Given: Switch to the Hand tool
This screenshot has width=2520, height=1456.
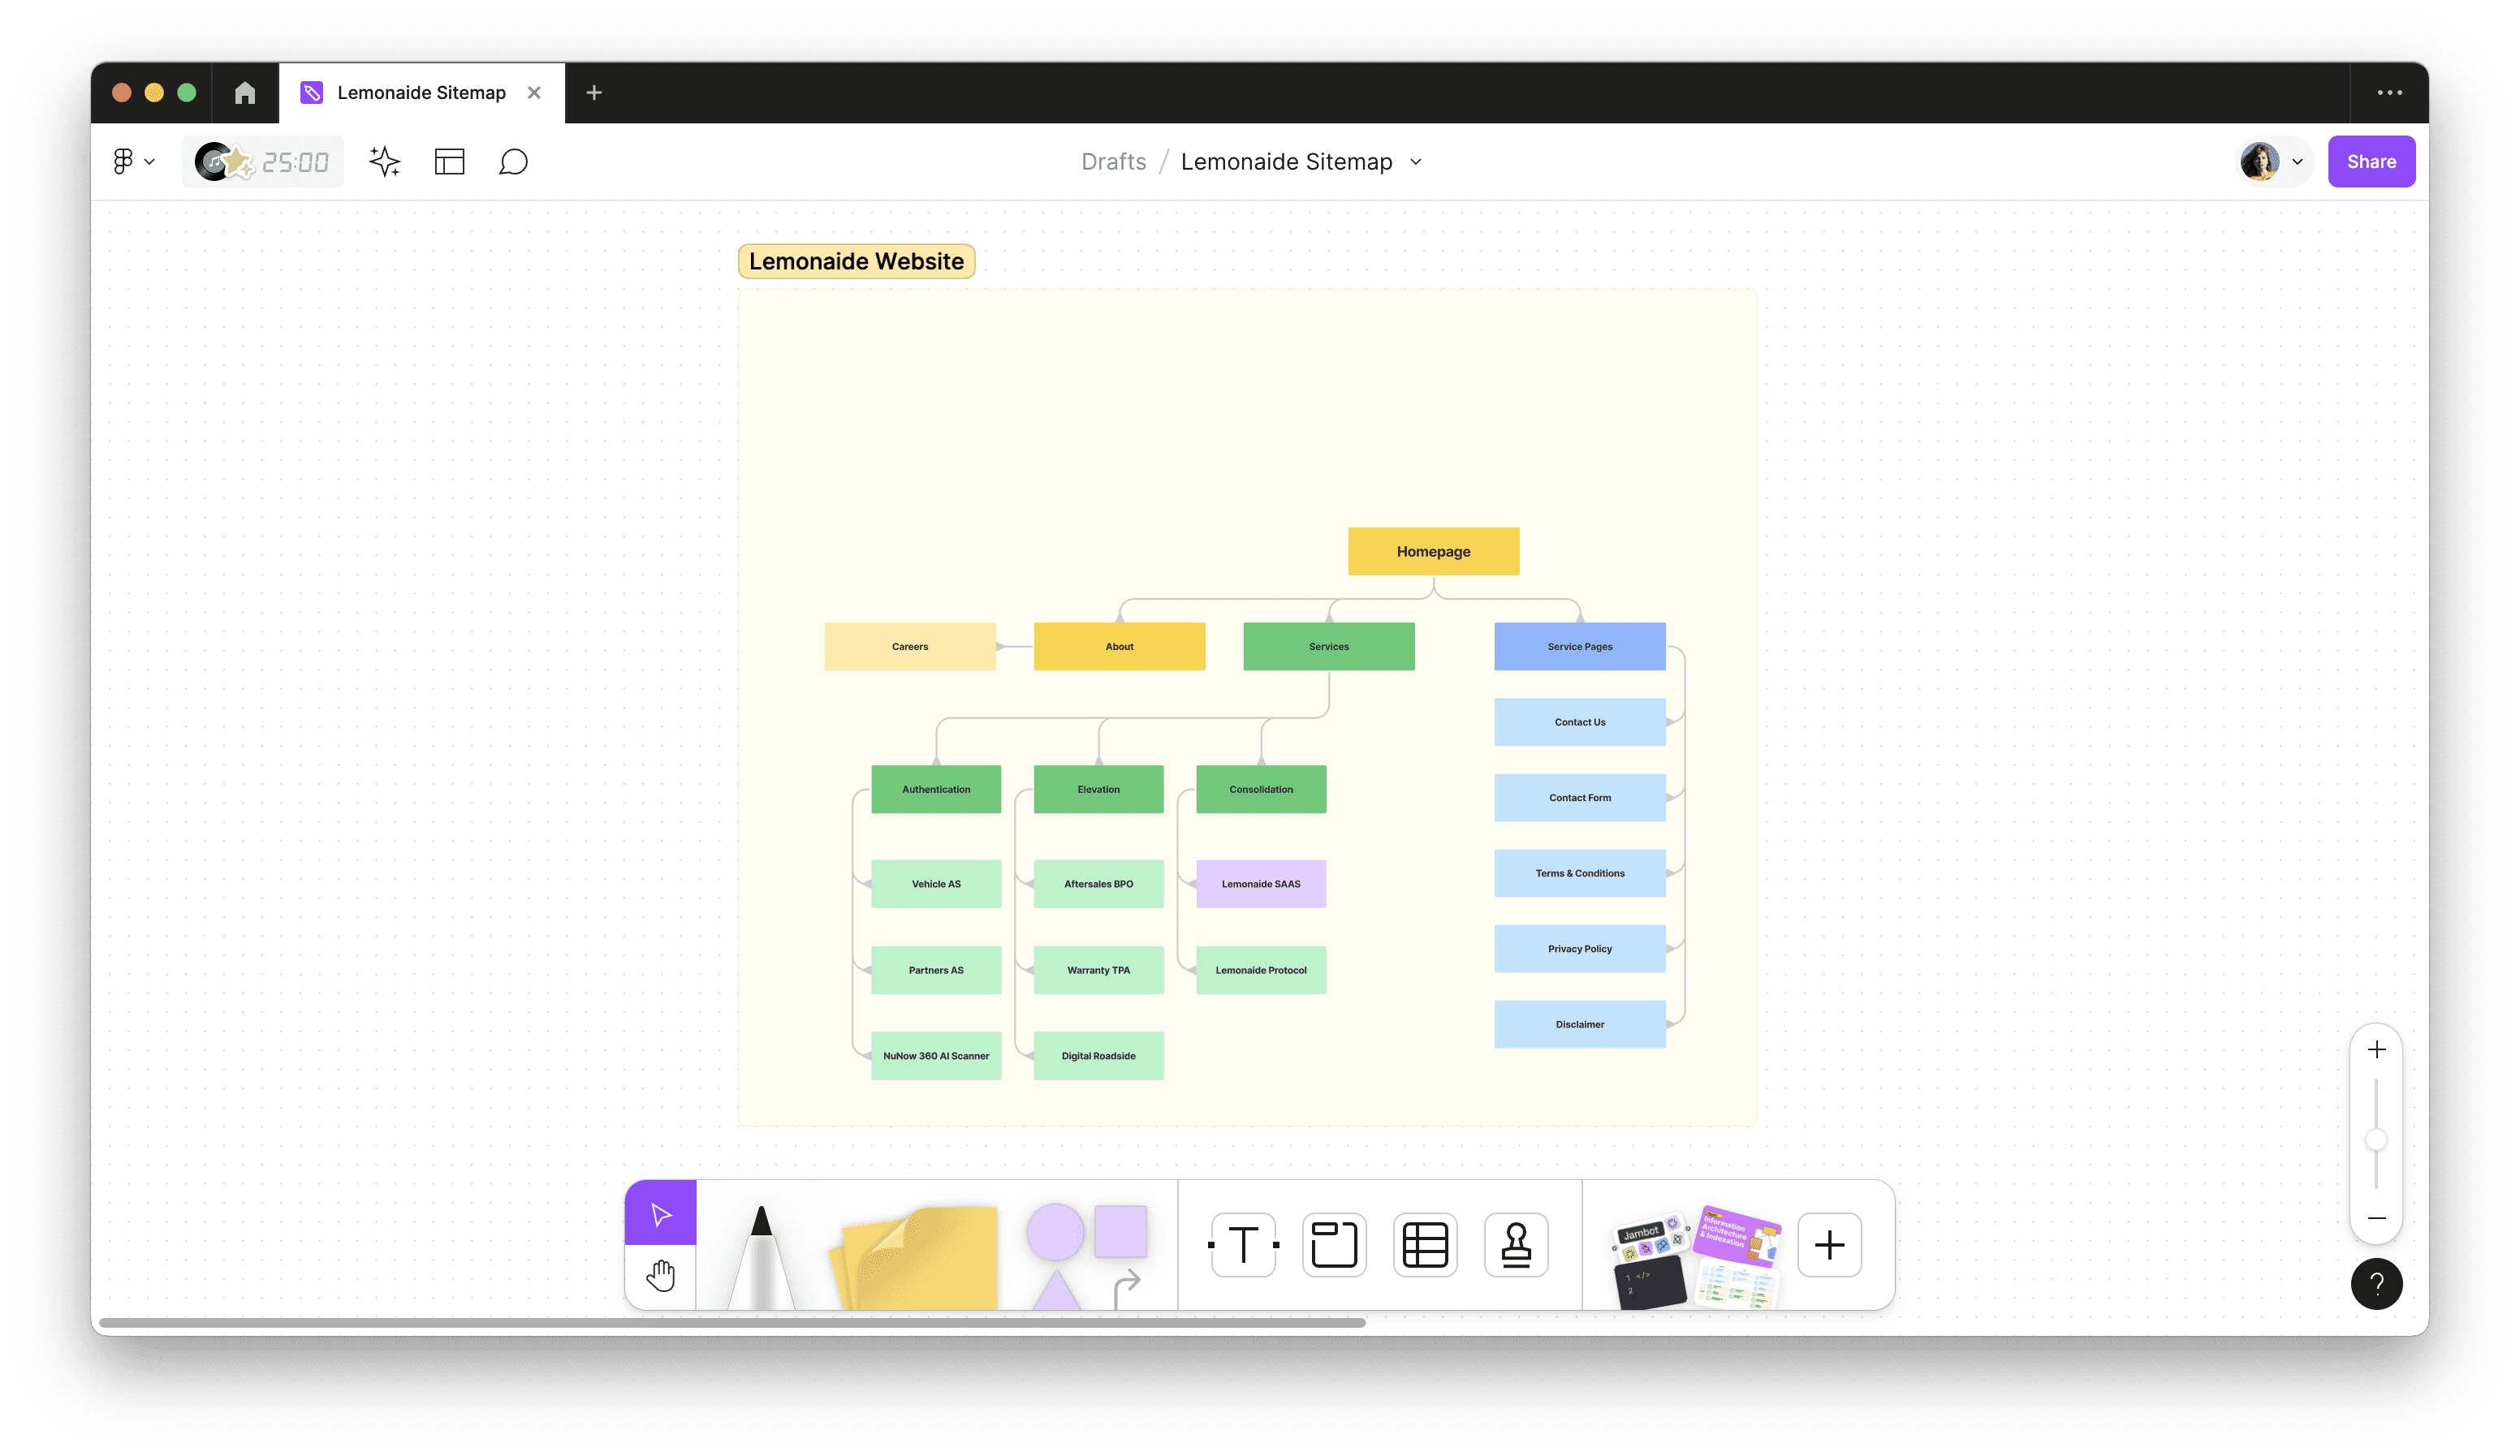Looking at the screenshot, I should click(x=660, y=1277).
